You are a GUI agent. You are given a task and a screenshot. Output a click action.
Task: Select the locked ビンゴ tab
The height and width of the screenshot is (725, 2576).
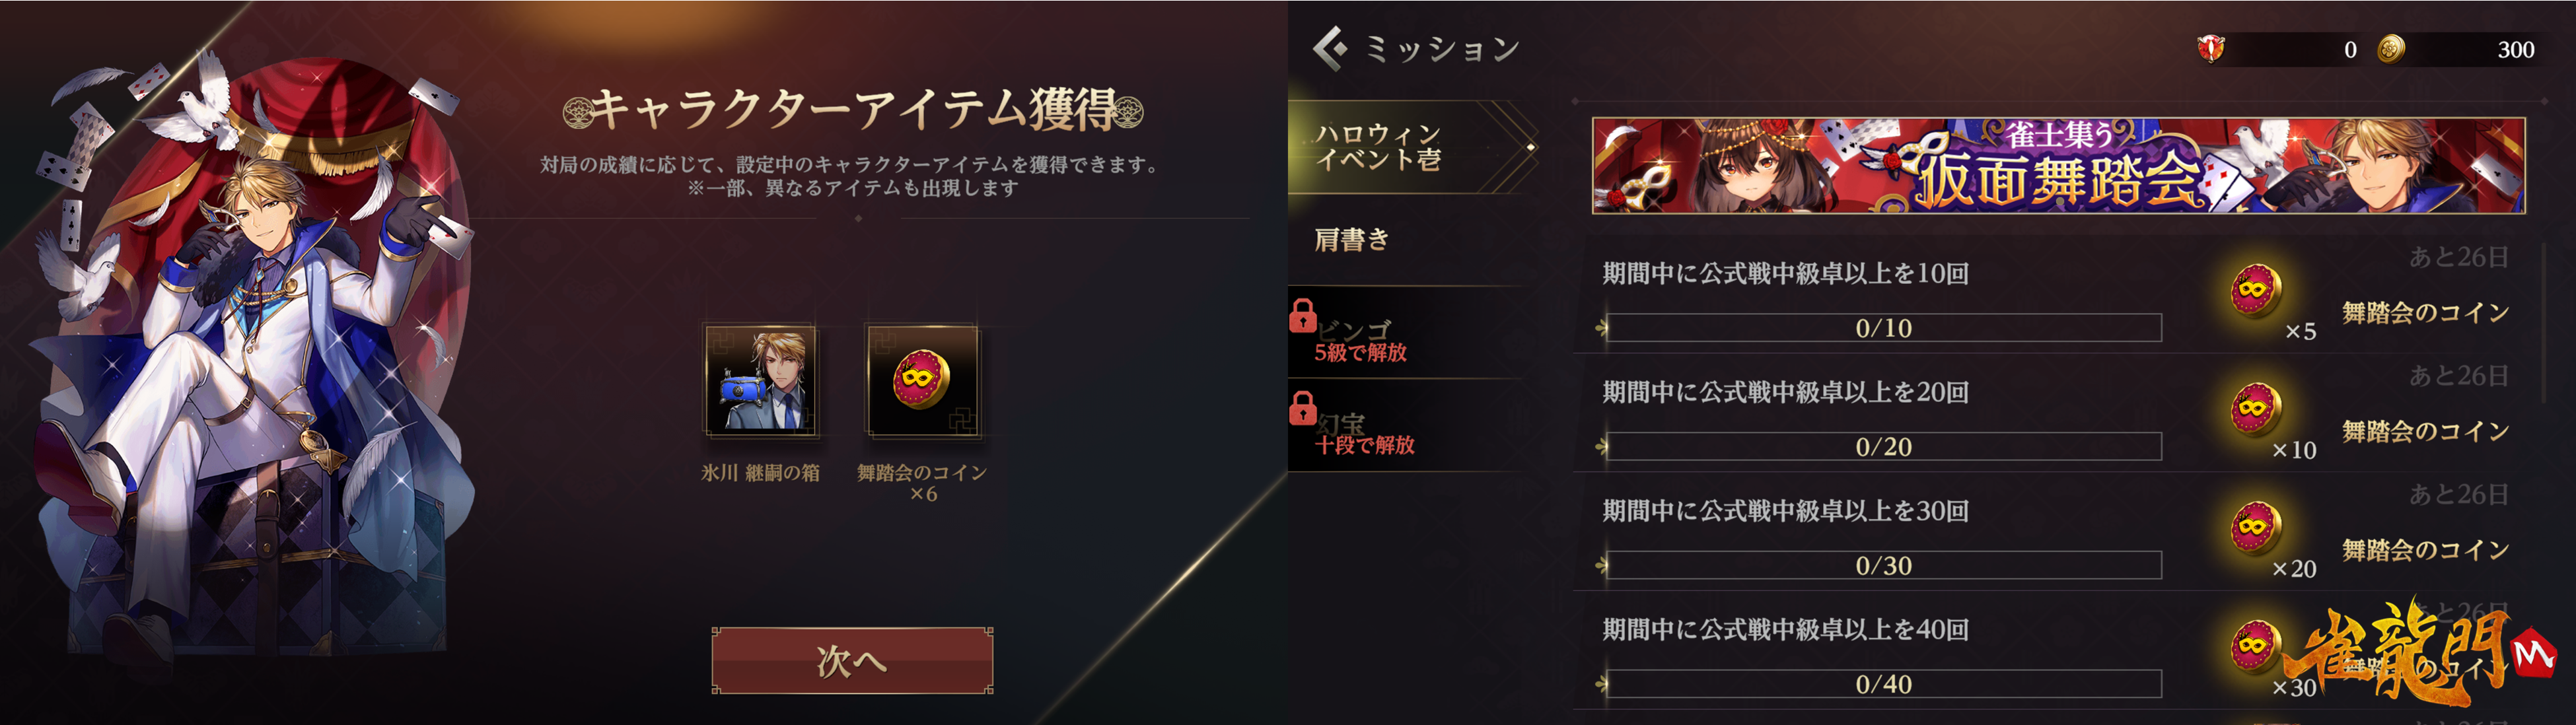(1405, 333)
